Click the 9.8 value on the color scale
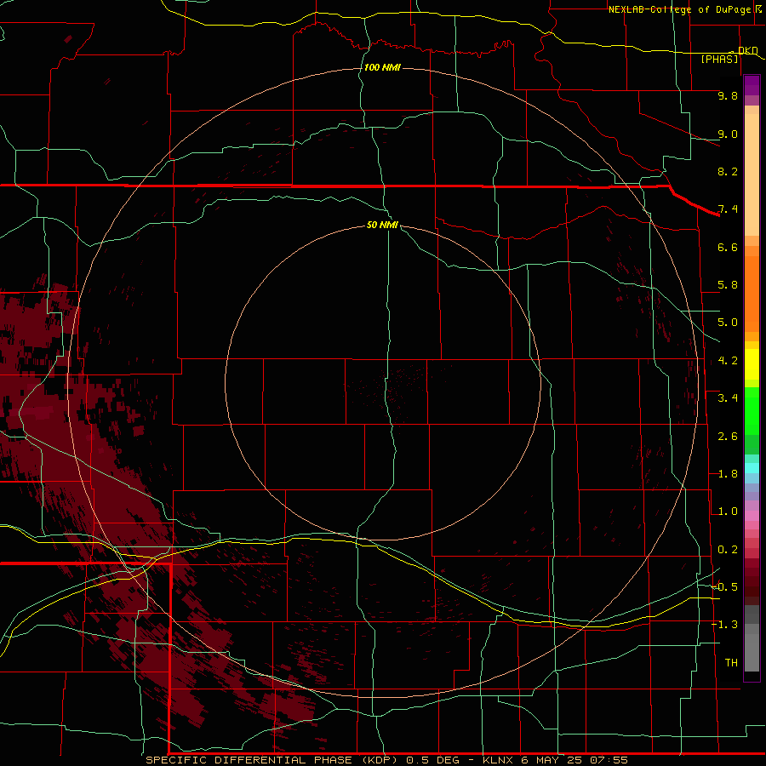Image resolution: width=766 pixels, height=766 pixels. (x=728, y=95)
